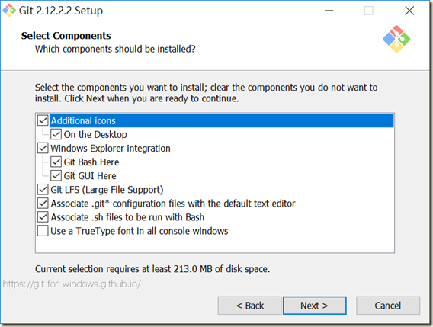Close the Git Setup window

409,11
